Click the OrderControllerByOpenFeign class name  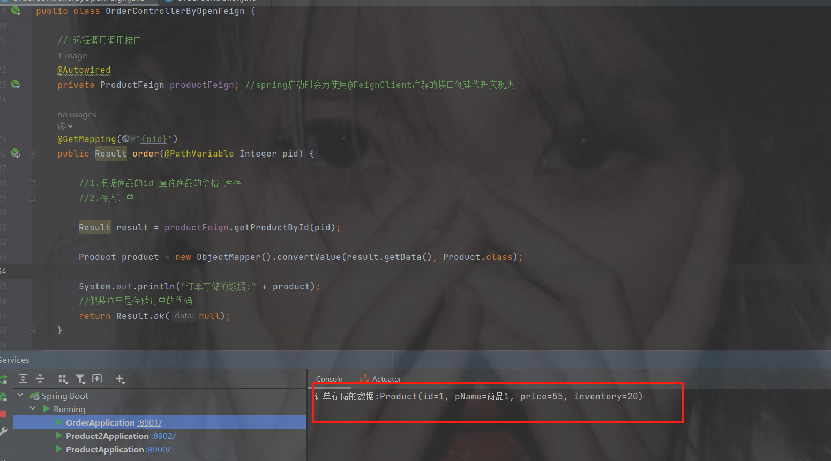tap(175, 11)
